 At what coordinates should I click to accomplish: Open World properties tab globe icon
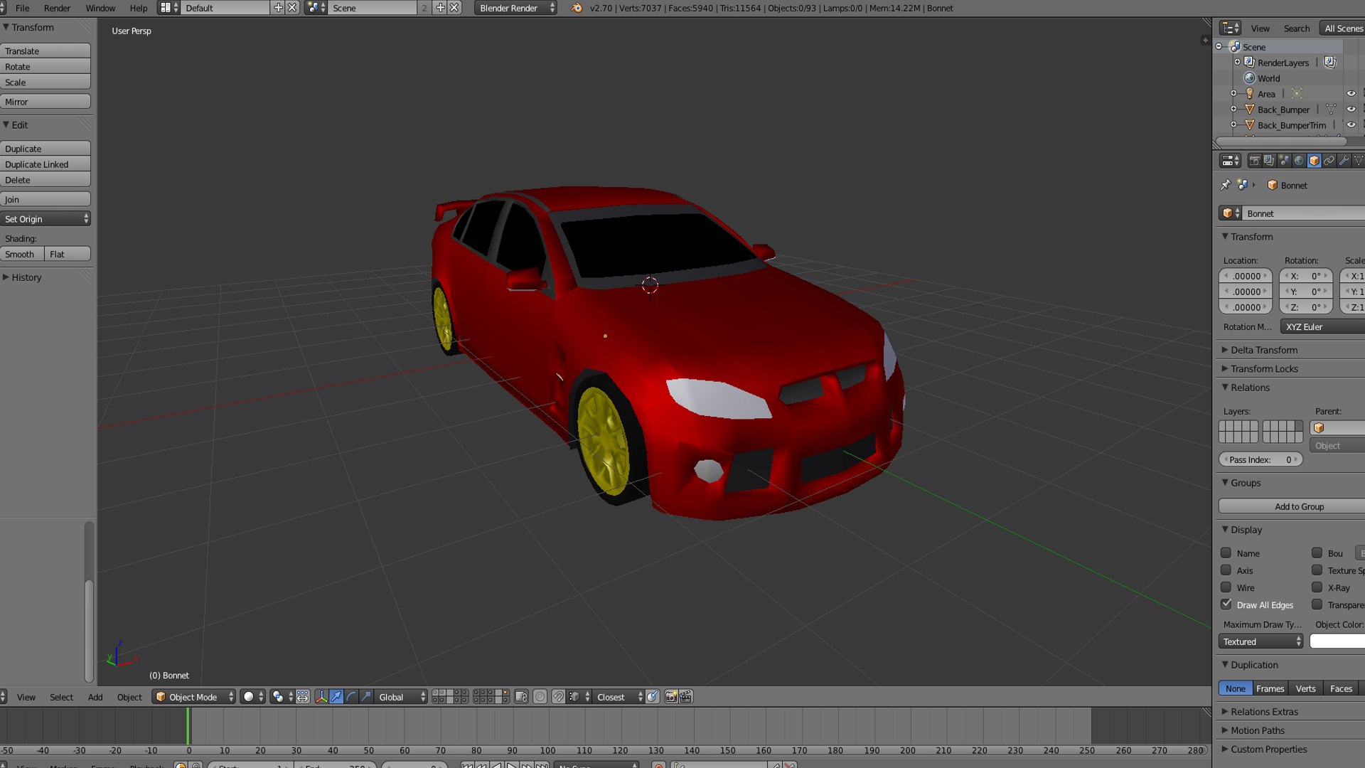(1299, 161)
